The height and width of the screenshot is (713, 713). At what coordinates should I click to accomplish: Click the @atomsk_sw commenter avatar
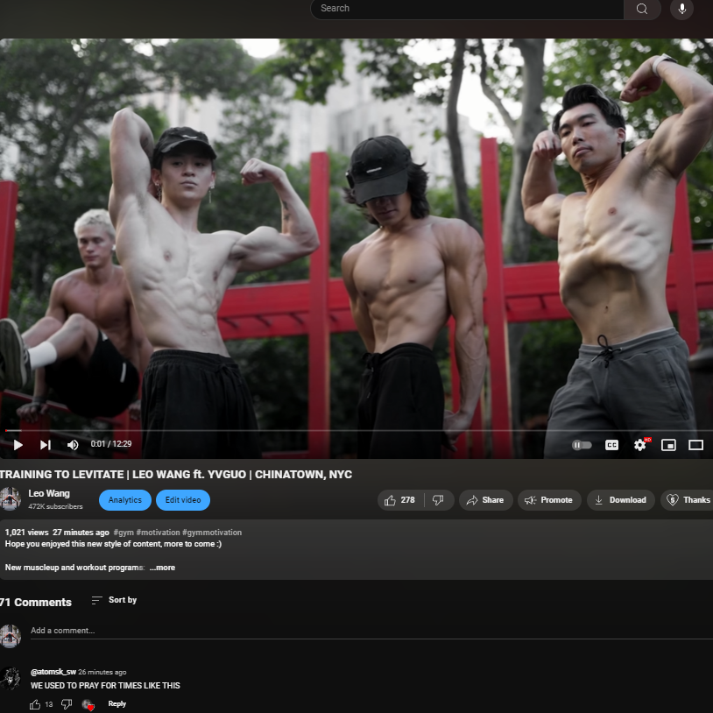click(10, 679)
